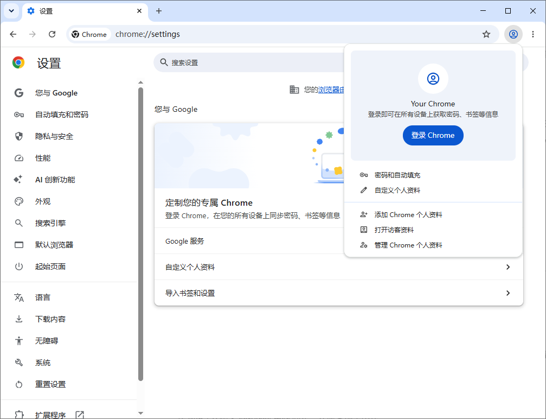
Task: Select the 设置 tab
Action: (85, 11)
